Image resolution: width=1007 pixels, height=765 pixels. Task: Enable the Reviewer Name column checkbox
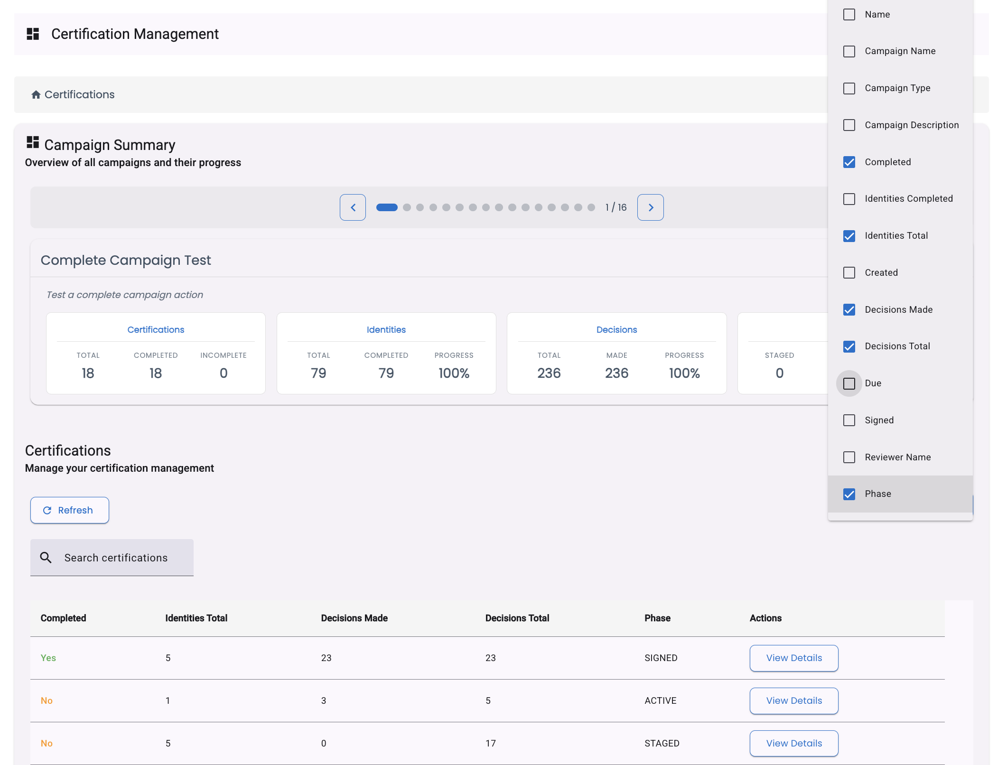coord(849,457)
